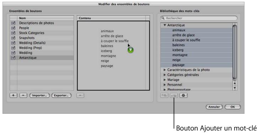Click into the Rechercher search field
This screenshot has height=133, width=258.
tap(199, 18)
